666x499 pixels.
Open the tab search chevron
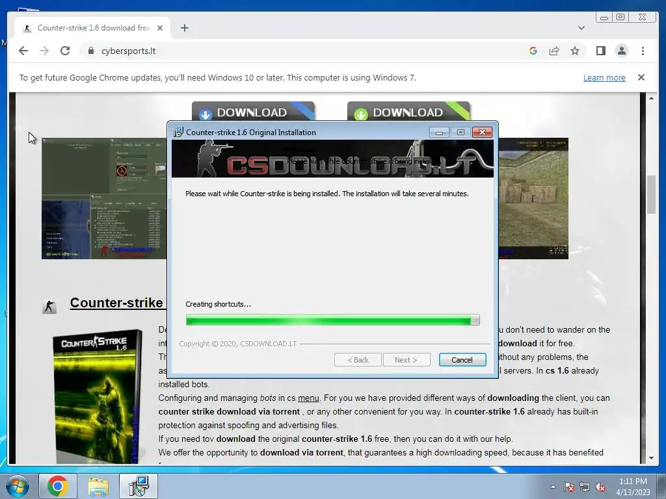[x=581, y=28]
